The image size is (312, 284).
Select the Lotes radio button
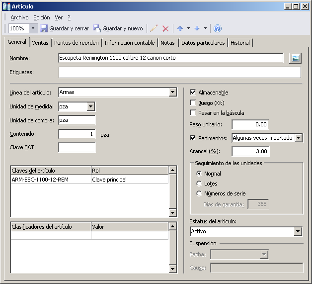tap(199, 184)
